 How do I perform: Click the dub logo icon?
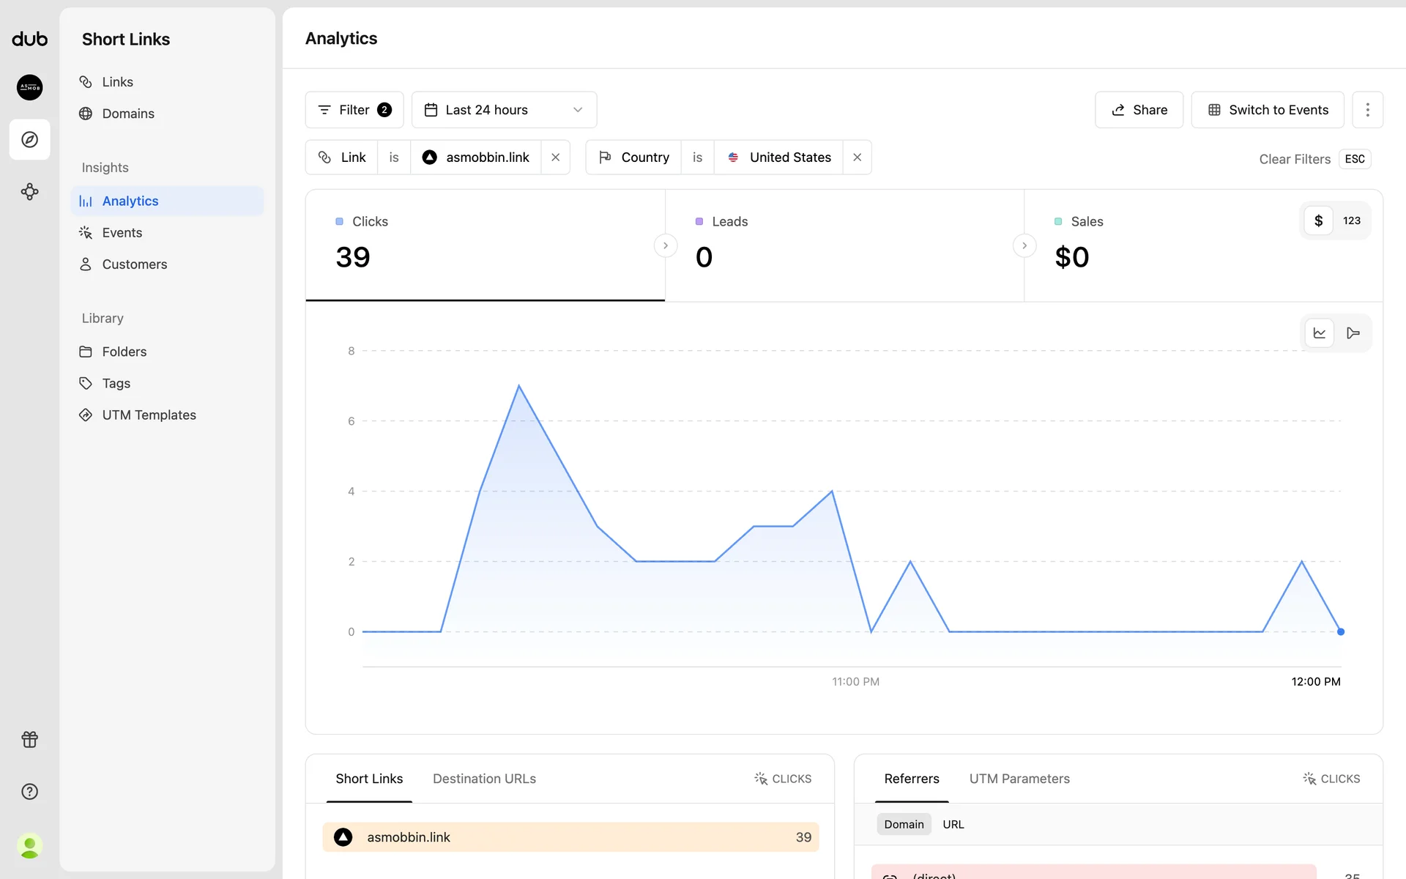click(29, 40)
